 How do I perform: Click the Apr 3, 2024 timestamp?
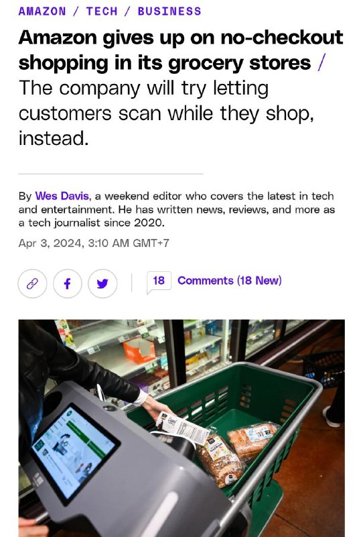(x=94, y=243)
